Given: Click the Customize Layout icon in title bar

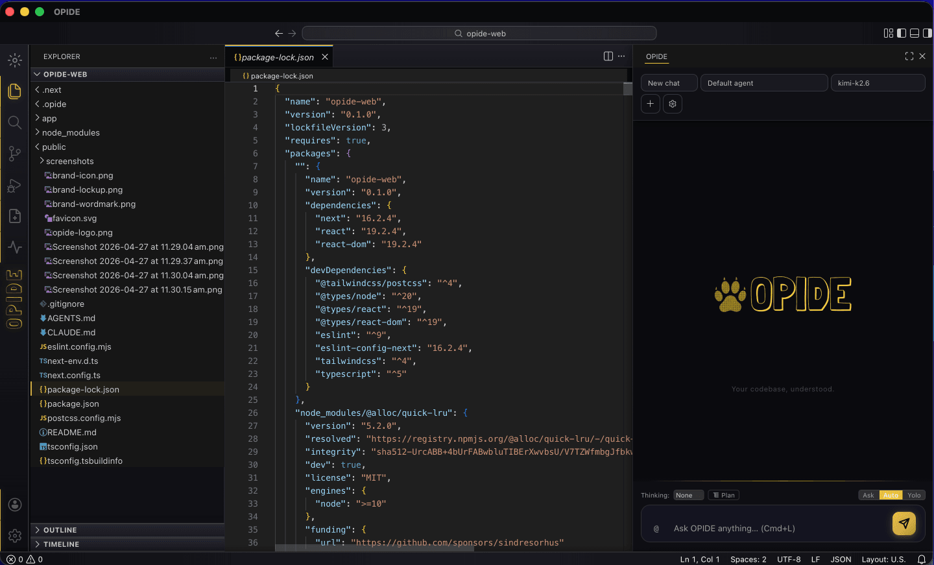Looking at the screenshot, I should click(x=889, y=33).
